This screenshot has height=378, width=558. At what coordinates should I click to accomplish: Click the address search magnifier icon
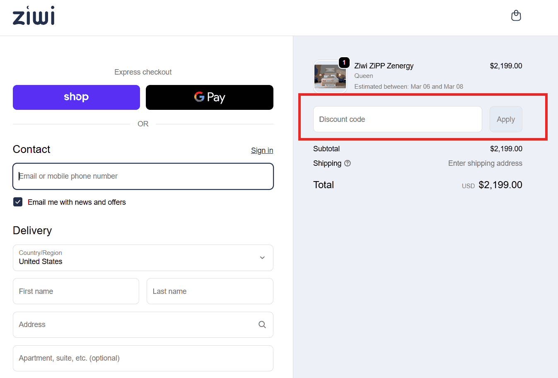[262, 325]
